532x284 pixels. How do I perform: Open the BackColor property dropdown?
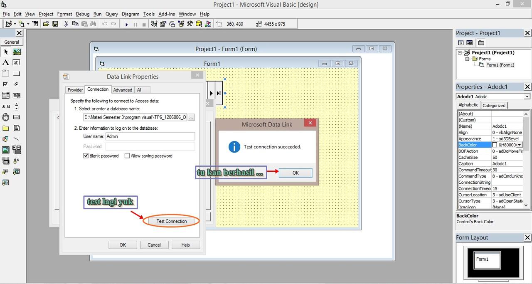(x=520, y=145)
